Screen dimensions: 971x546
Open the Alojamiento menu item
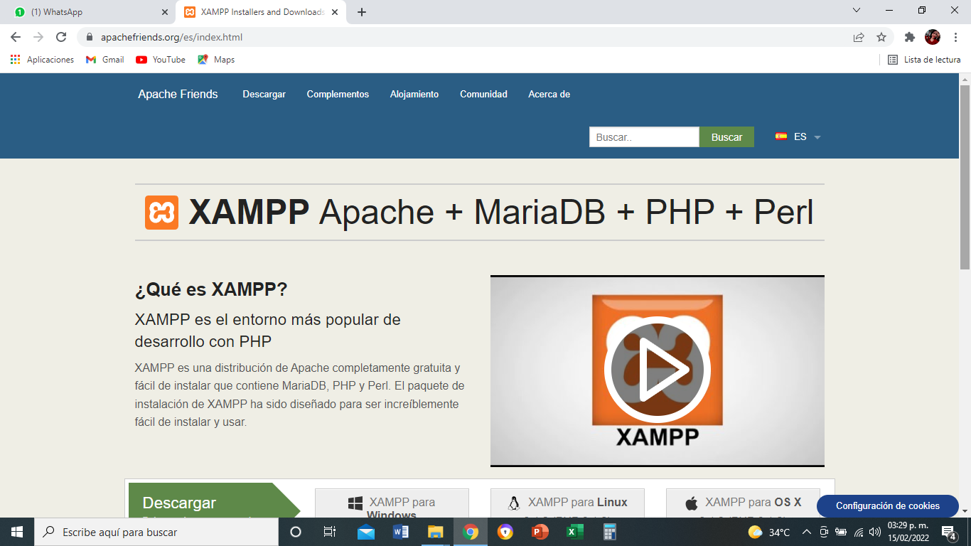click(x=414, y=94)
